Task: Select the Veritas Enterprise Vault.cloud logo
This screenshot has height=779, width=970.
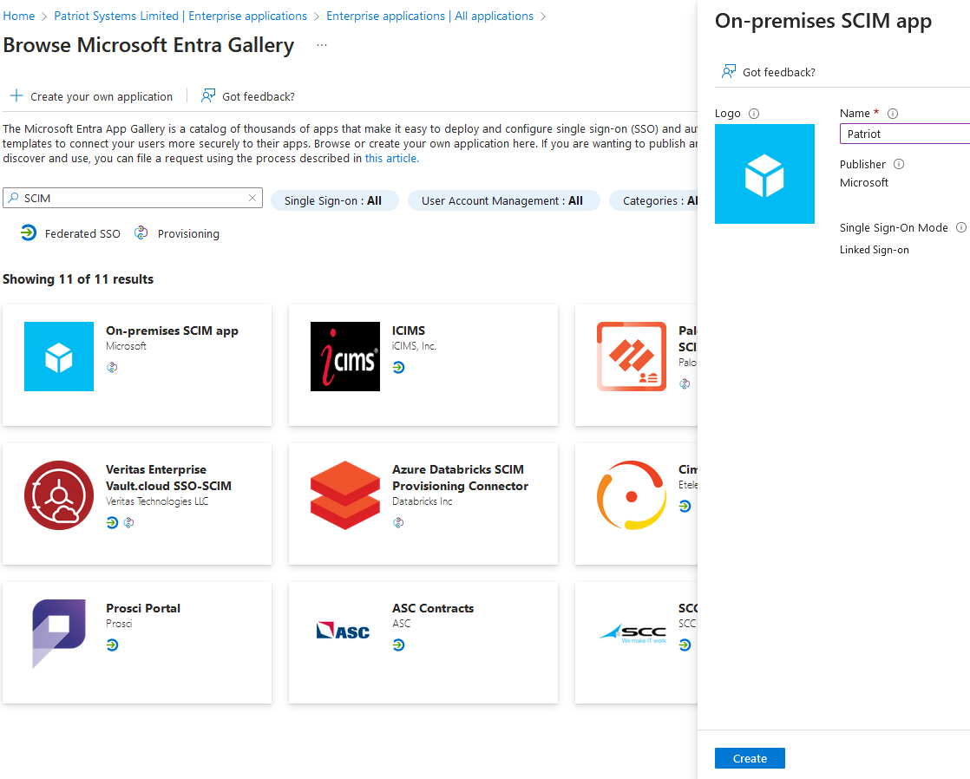Action: tap(59, 495)
